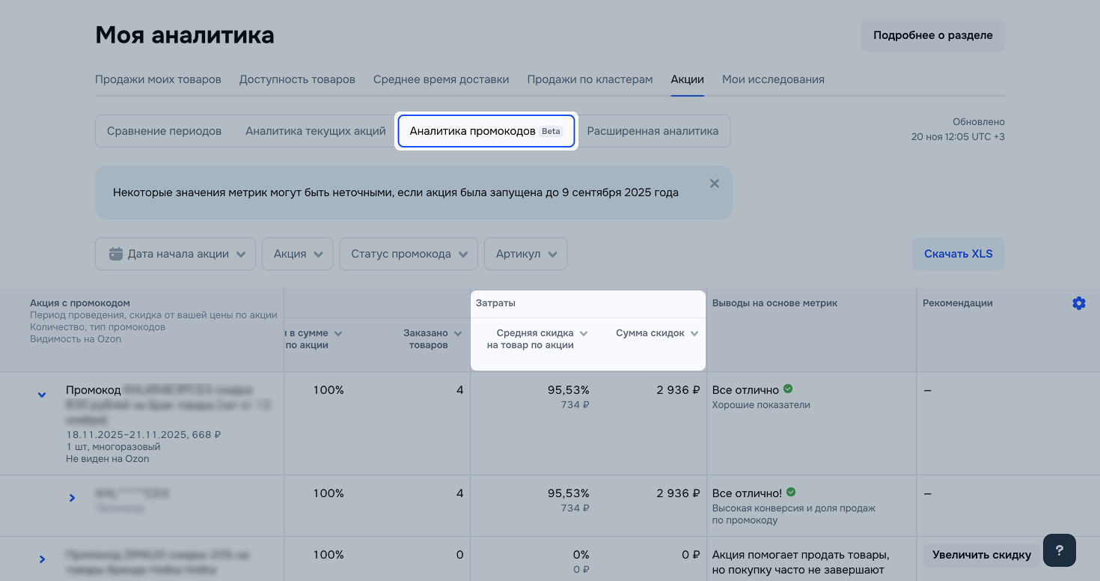This screenshot has height=581, width=1100.
Task: Open the 'Дата начала акции' date filter
Action: [x=175, y=254]
